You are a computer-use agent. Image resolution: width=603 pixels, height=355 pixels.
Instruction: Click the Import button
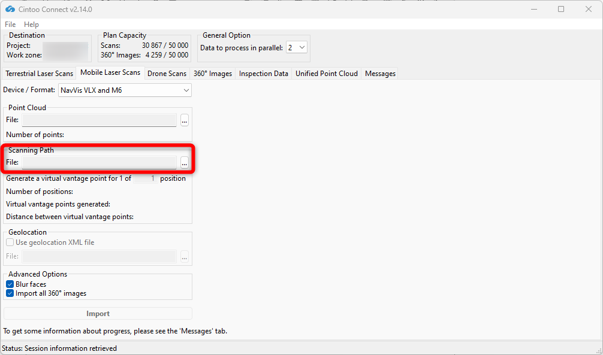98,314
